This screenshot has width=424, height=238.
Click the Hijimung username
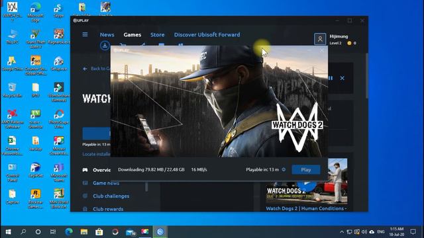tap(339, 36)
